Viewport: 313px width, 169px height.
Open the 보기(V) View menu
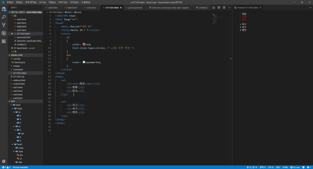(42, 3)
